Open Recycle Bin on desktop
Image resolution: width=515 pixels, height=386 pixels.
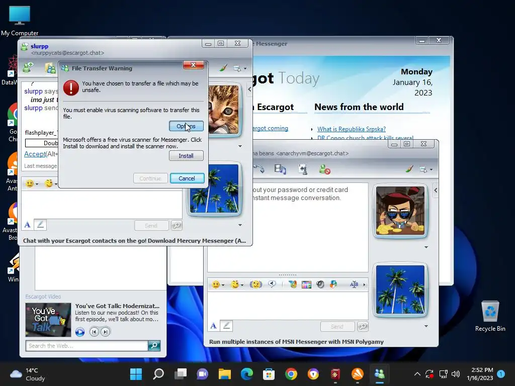[490, 316]
